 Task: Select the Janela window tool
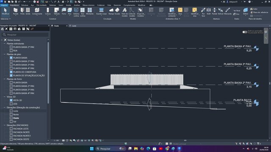click(x=28, y=11)
